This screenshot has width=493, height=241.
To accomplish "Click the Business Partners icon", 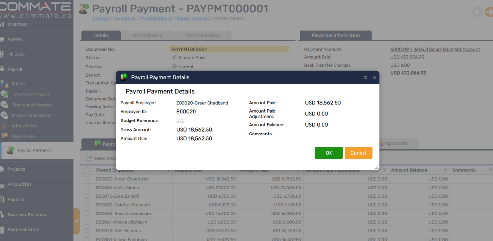I will tap(2, 214).
